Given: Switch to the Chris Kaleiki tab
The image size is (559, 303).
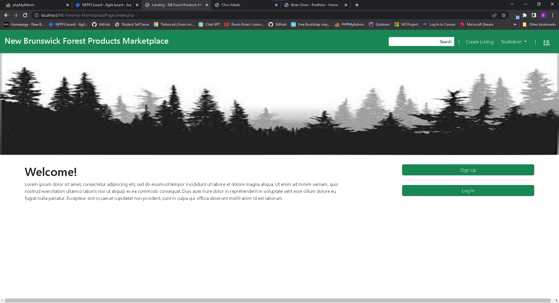Looking at the screenshot, I should [245, 5].
